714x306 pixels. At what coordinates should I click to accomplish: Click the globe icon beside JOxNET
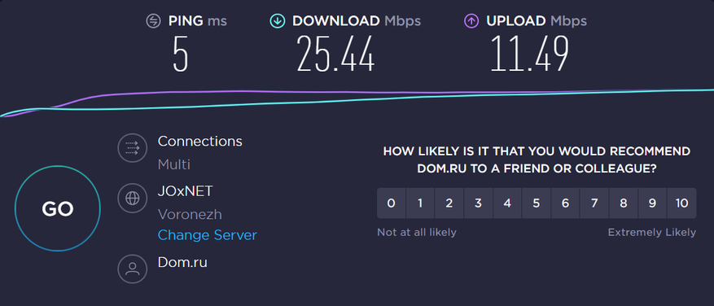(133, 198)
